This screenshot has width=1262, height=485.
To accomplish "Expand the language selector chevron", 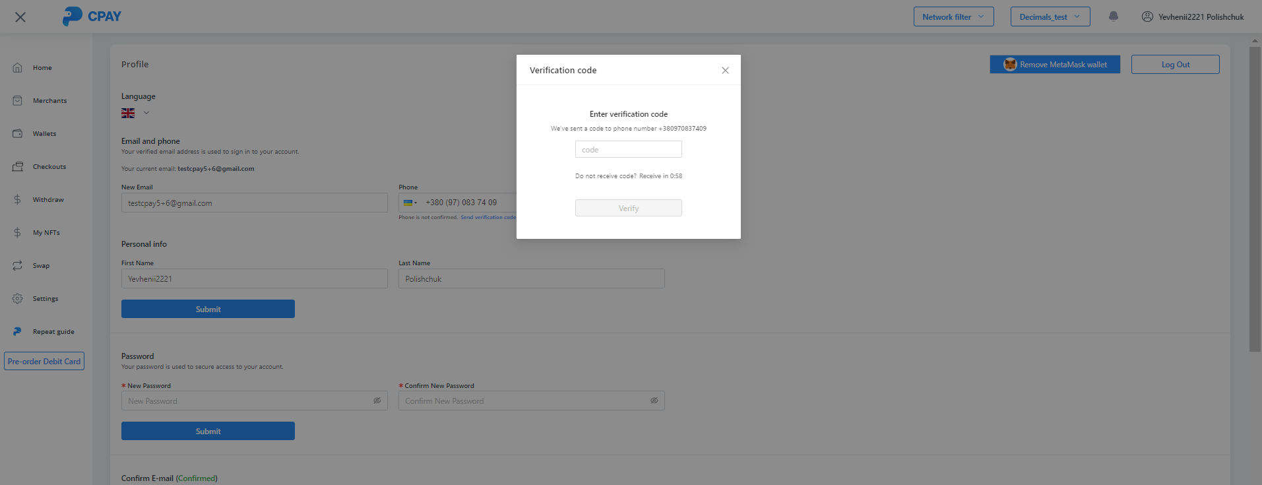I will tap(146, 113).
